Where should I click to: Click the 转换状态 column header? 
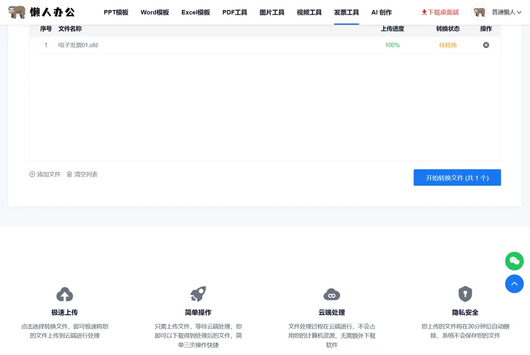448,29
